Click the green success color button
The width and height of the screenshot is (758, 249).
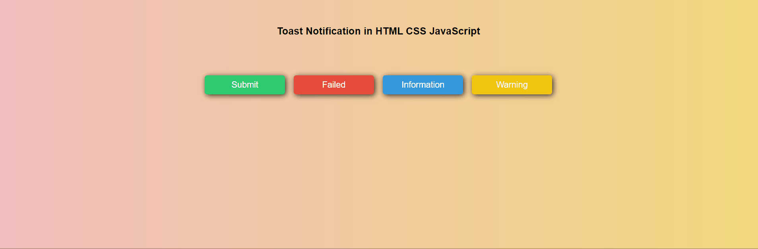[x=244, y=84]
